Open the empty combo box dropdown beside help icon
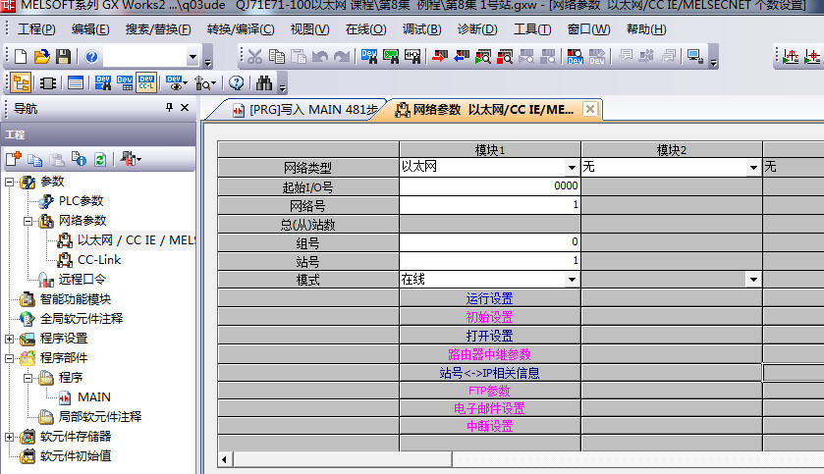 192,56
